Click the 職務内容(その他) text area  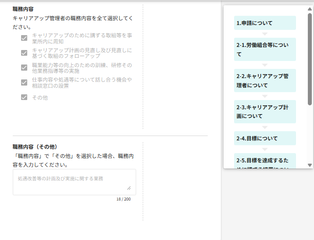pyautogui.click(x=74, y=182)
